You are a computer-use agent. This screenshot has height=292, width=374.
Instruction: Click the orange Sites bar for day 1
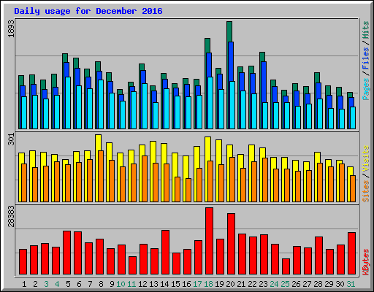click(x=24, y=182)
